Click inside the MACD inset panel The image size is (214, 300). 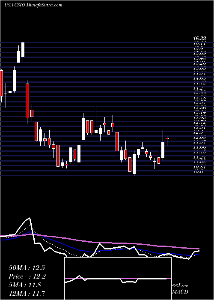pyautogui.click(x=118, y=279)
